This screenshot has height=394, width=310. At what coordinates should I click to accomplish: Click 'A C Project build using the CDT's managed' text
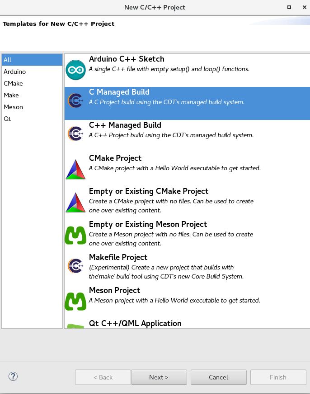tap(167, 102)
